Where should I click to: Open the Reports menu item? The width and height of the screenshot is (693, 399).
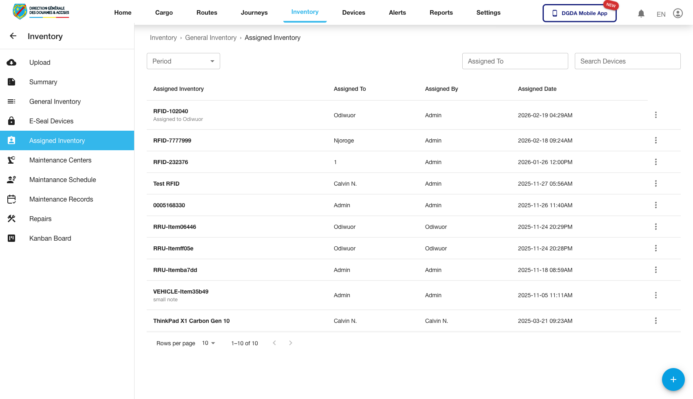click(x=441, y=13)
